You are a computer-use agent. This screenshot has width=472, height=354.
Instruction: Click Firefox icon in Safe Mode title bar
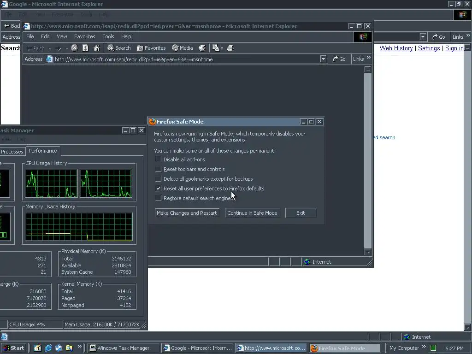(152, 122)
